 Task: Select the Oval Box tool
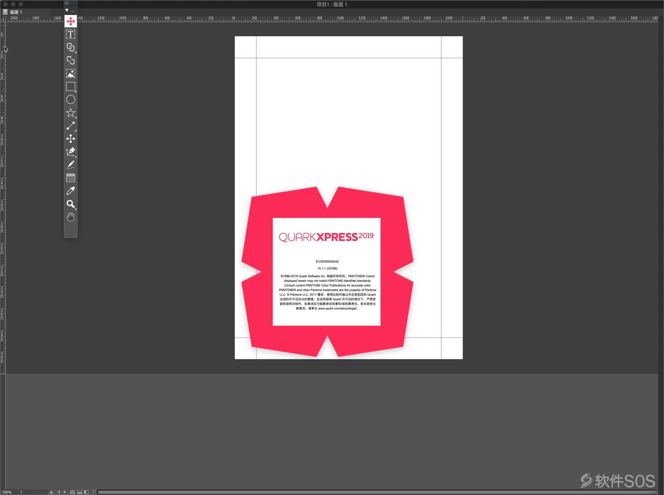coord(71,100)
